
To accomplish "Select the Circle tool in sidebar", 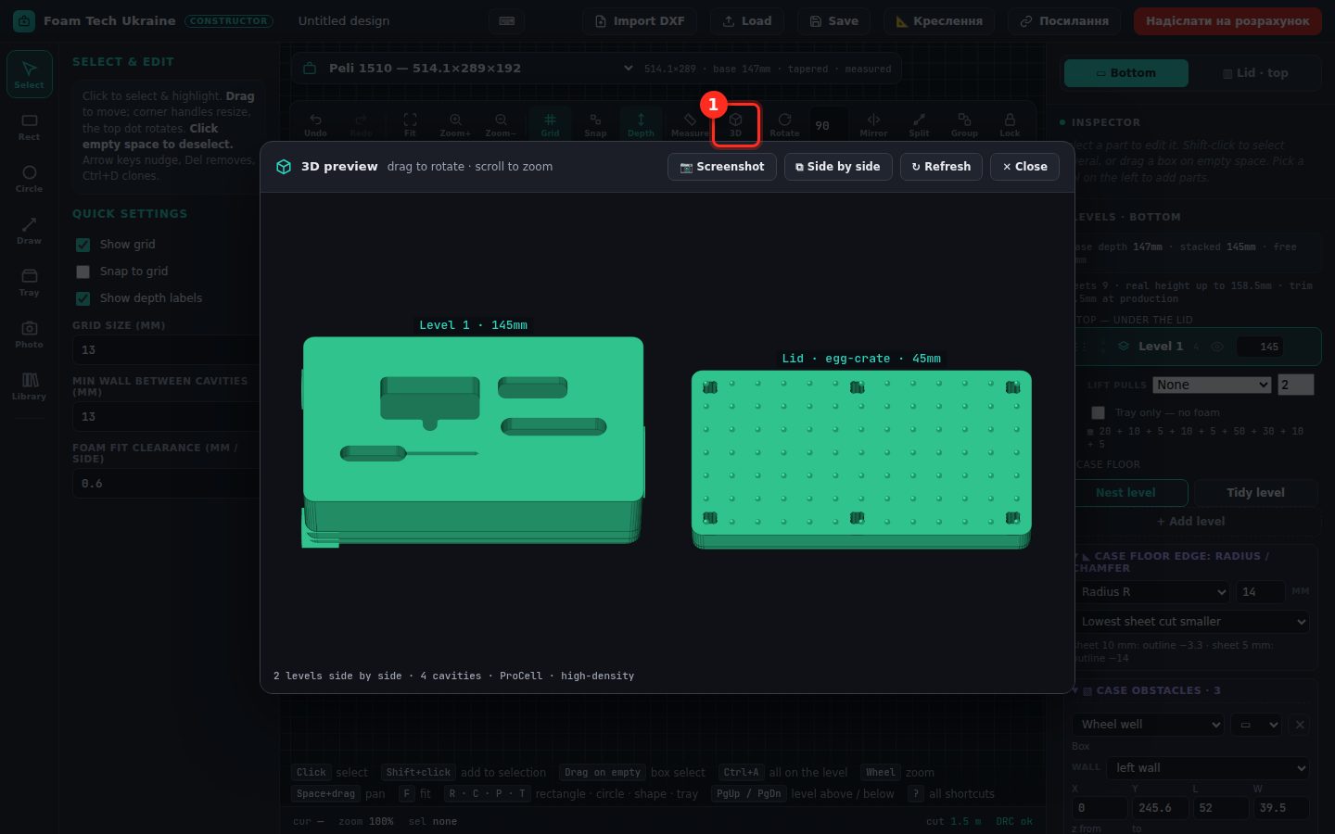I will coord(29,179).
